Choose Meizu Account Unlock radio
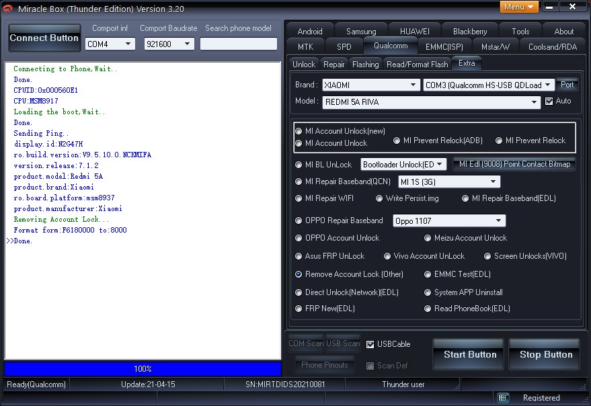 click(428, 238)
